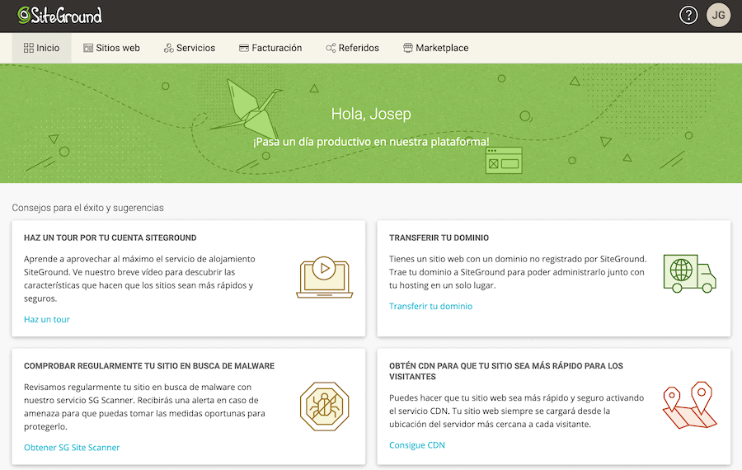Click COMPROBAR REGULARMENTE TU SITIO malware title

(x=149, y=366)
